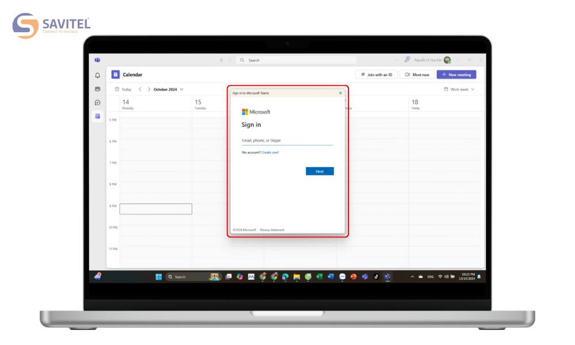Open the notification bell in system tray
575x345 pixels.
point(479,277)
